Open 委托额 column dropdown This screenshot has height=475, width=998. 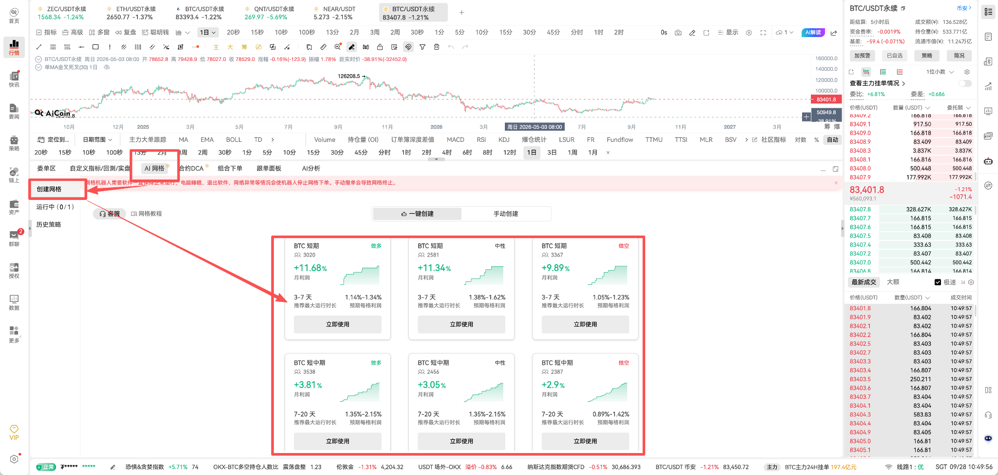coord(959,107)
